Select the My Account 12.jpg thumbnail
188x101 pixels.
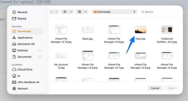[x=61, y=55]
